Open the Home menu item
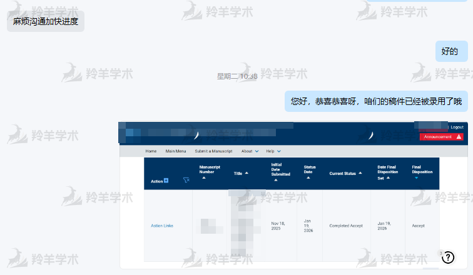 151,151
